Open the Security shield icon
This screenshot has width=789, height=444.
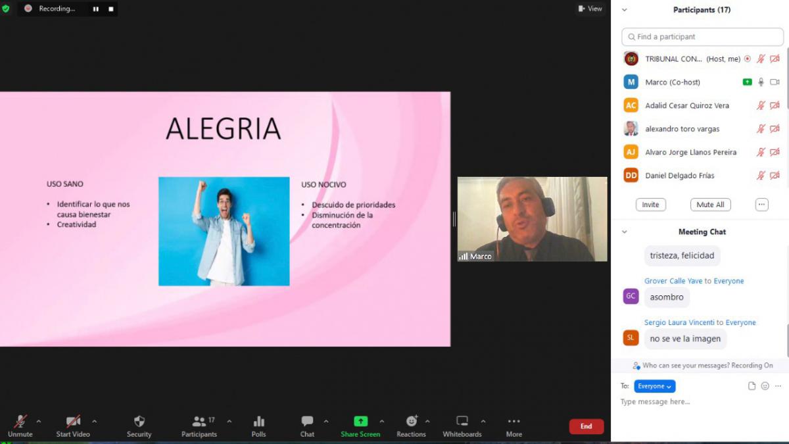139,422
